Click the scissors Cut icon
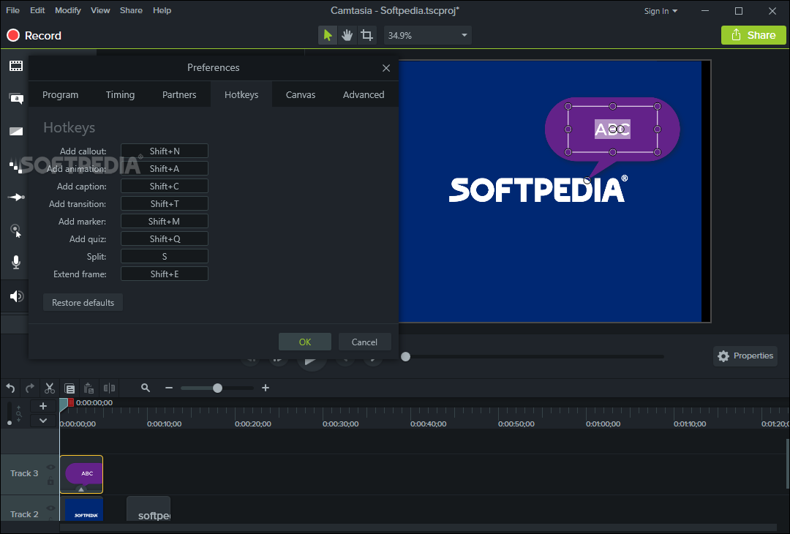The width and height of the screenshot is (790, 534). 50,388
